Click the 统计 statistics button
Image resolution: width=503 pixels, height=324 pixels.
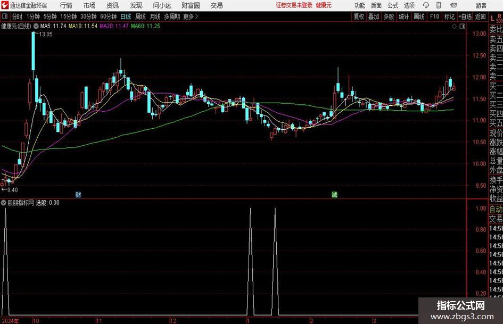[403, 16]
